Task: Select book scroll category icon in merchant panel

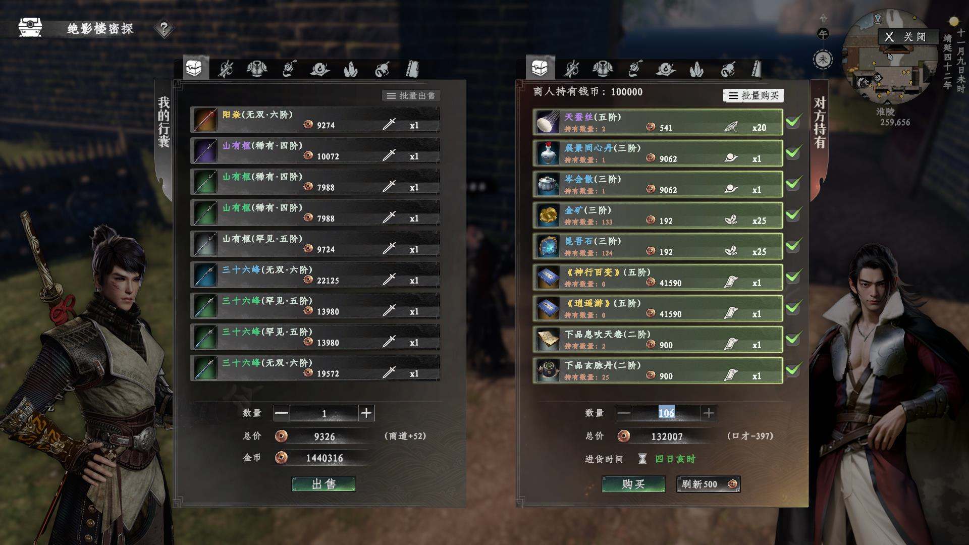Action: (x=757, y=69)
